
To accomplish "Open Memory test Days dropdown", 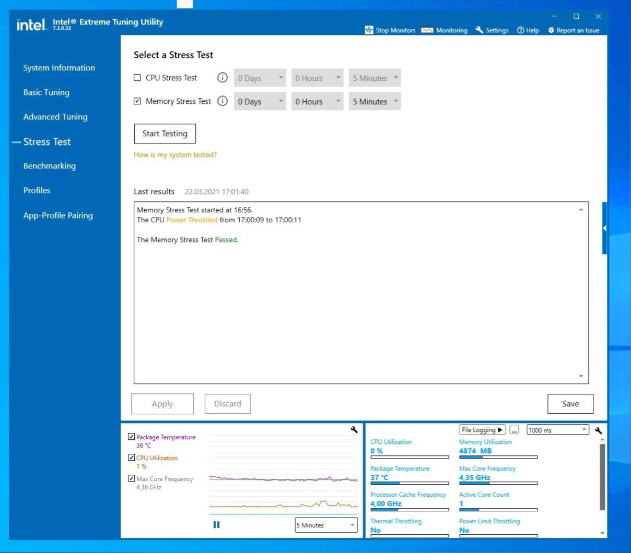I will [260, 102].
